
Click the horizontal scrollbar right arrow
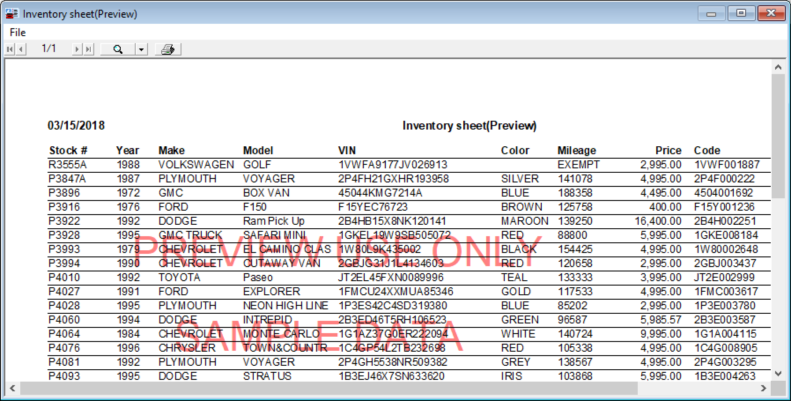click(763, 388)
